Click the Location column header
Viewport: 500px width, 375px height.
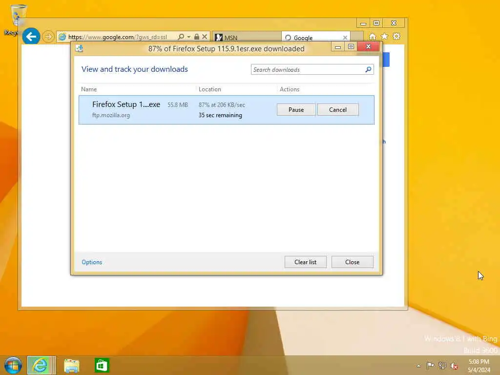(210, 89)
